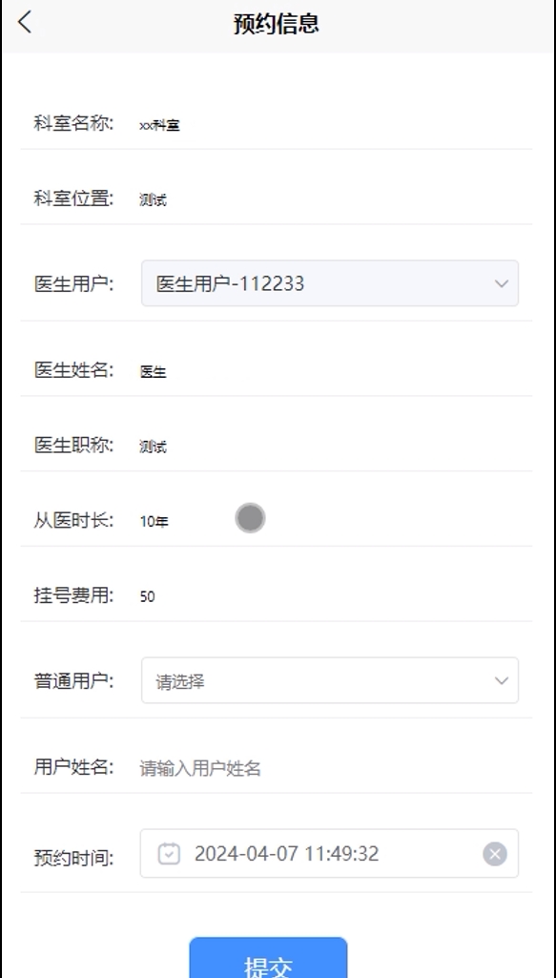This screenshot has height=978, width=556.
Task: Click the chevron arrow of 普通用户 selector
Action: click(x=501, y=680)
